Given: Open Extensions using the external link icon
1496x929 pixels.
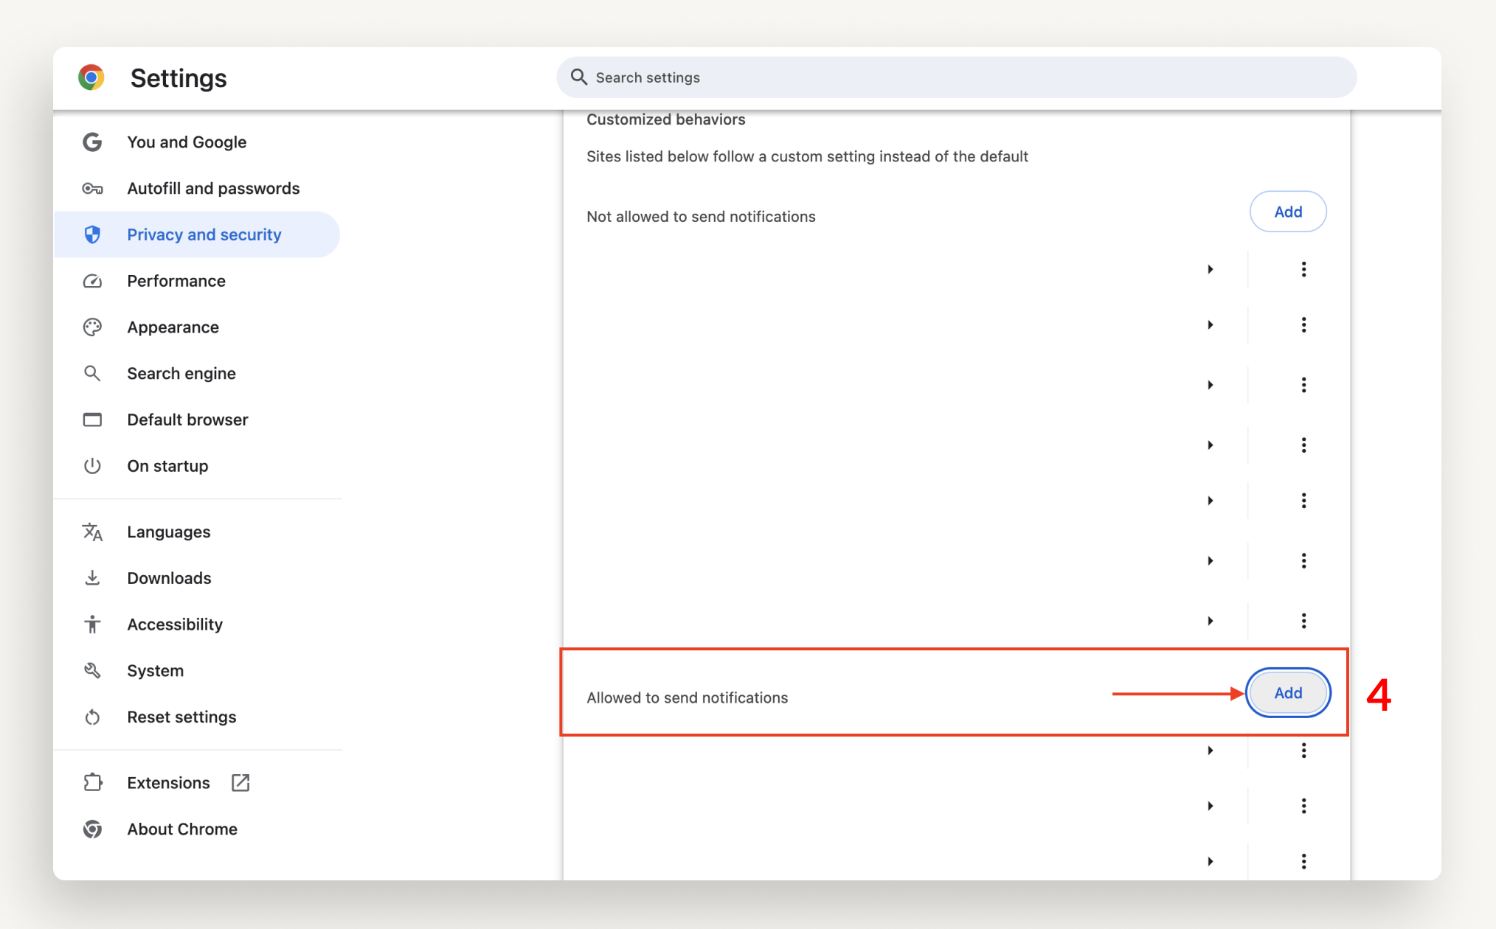Looking at the screenshot, I should [240, 782].
